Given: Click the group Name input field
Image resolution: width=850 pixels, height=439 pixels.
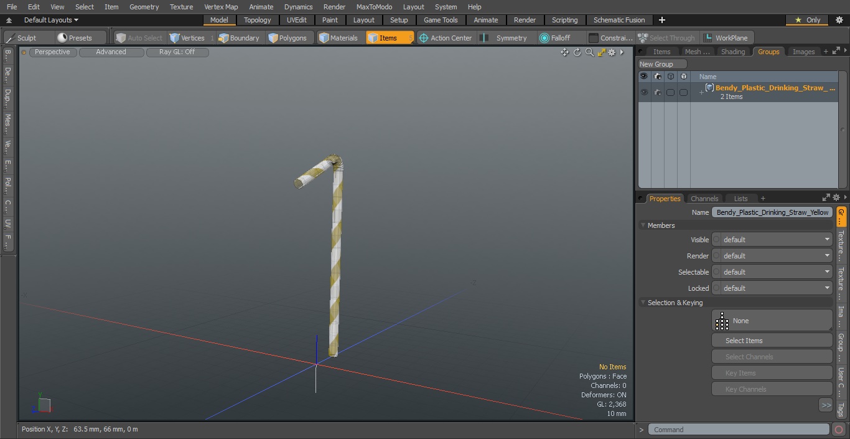Looking at the screenshot, I should click(772, 212).
